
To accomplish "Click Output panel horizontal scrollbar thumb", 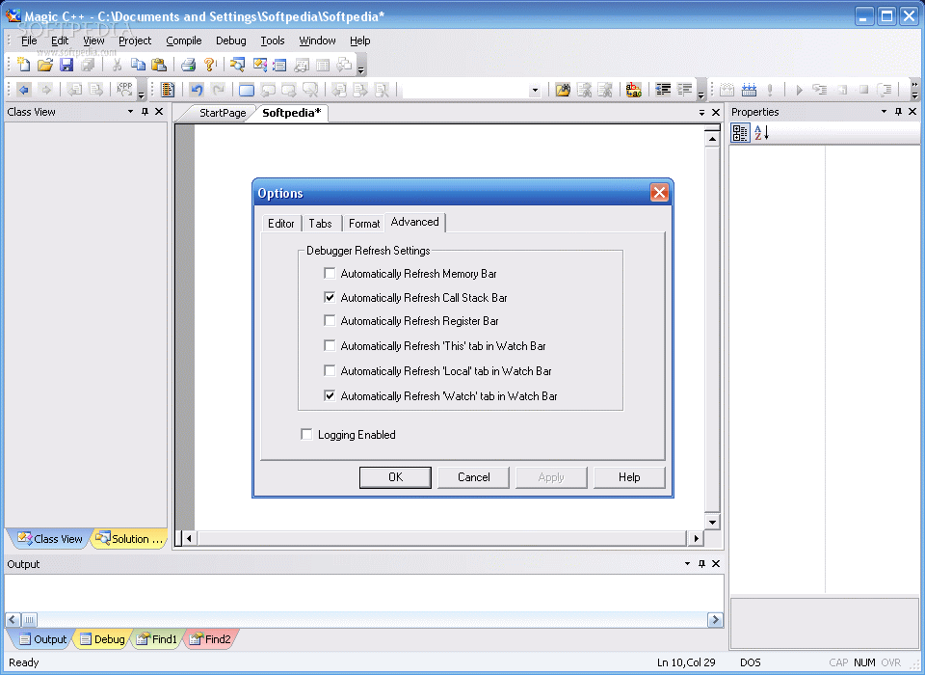I will pyautogui.click(x=29, y=619).
